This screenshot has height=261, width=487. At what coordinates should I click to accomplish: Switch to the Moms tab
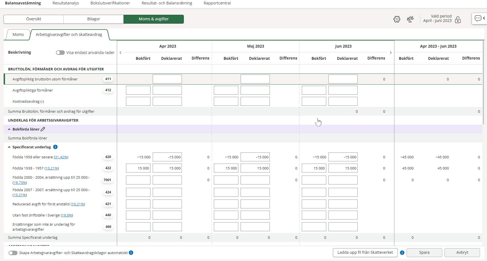(x=18, y=35)
